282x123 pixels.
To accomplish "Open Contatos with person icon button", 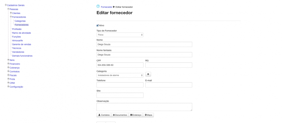I will coord(104,115).
